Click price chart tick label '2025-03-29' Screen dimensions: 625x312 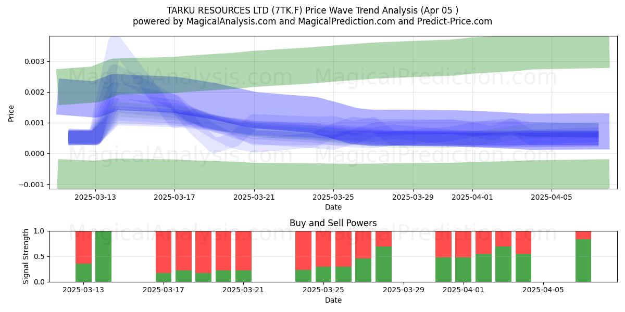coord(413,197)
